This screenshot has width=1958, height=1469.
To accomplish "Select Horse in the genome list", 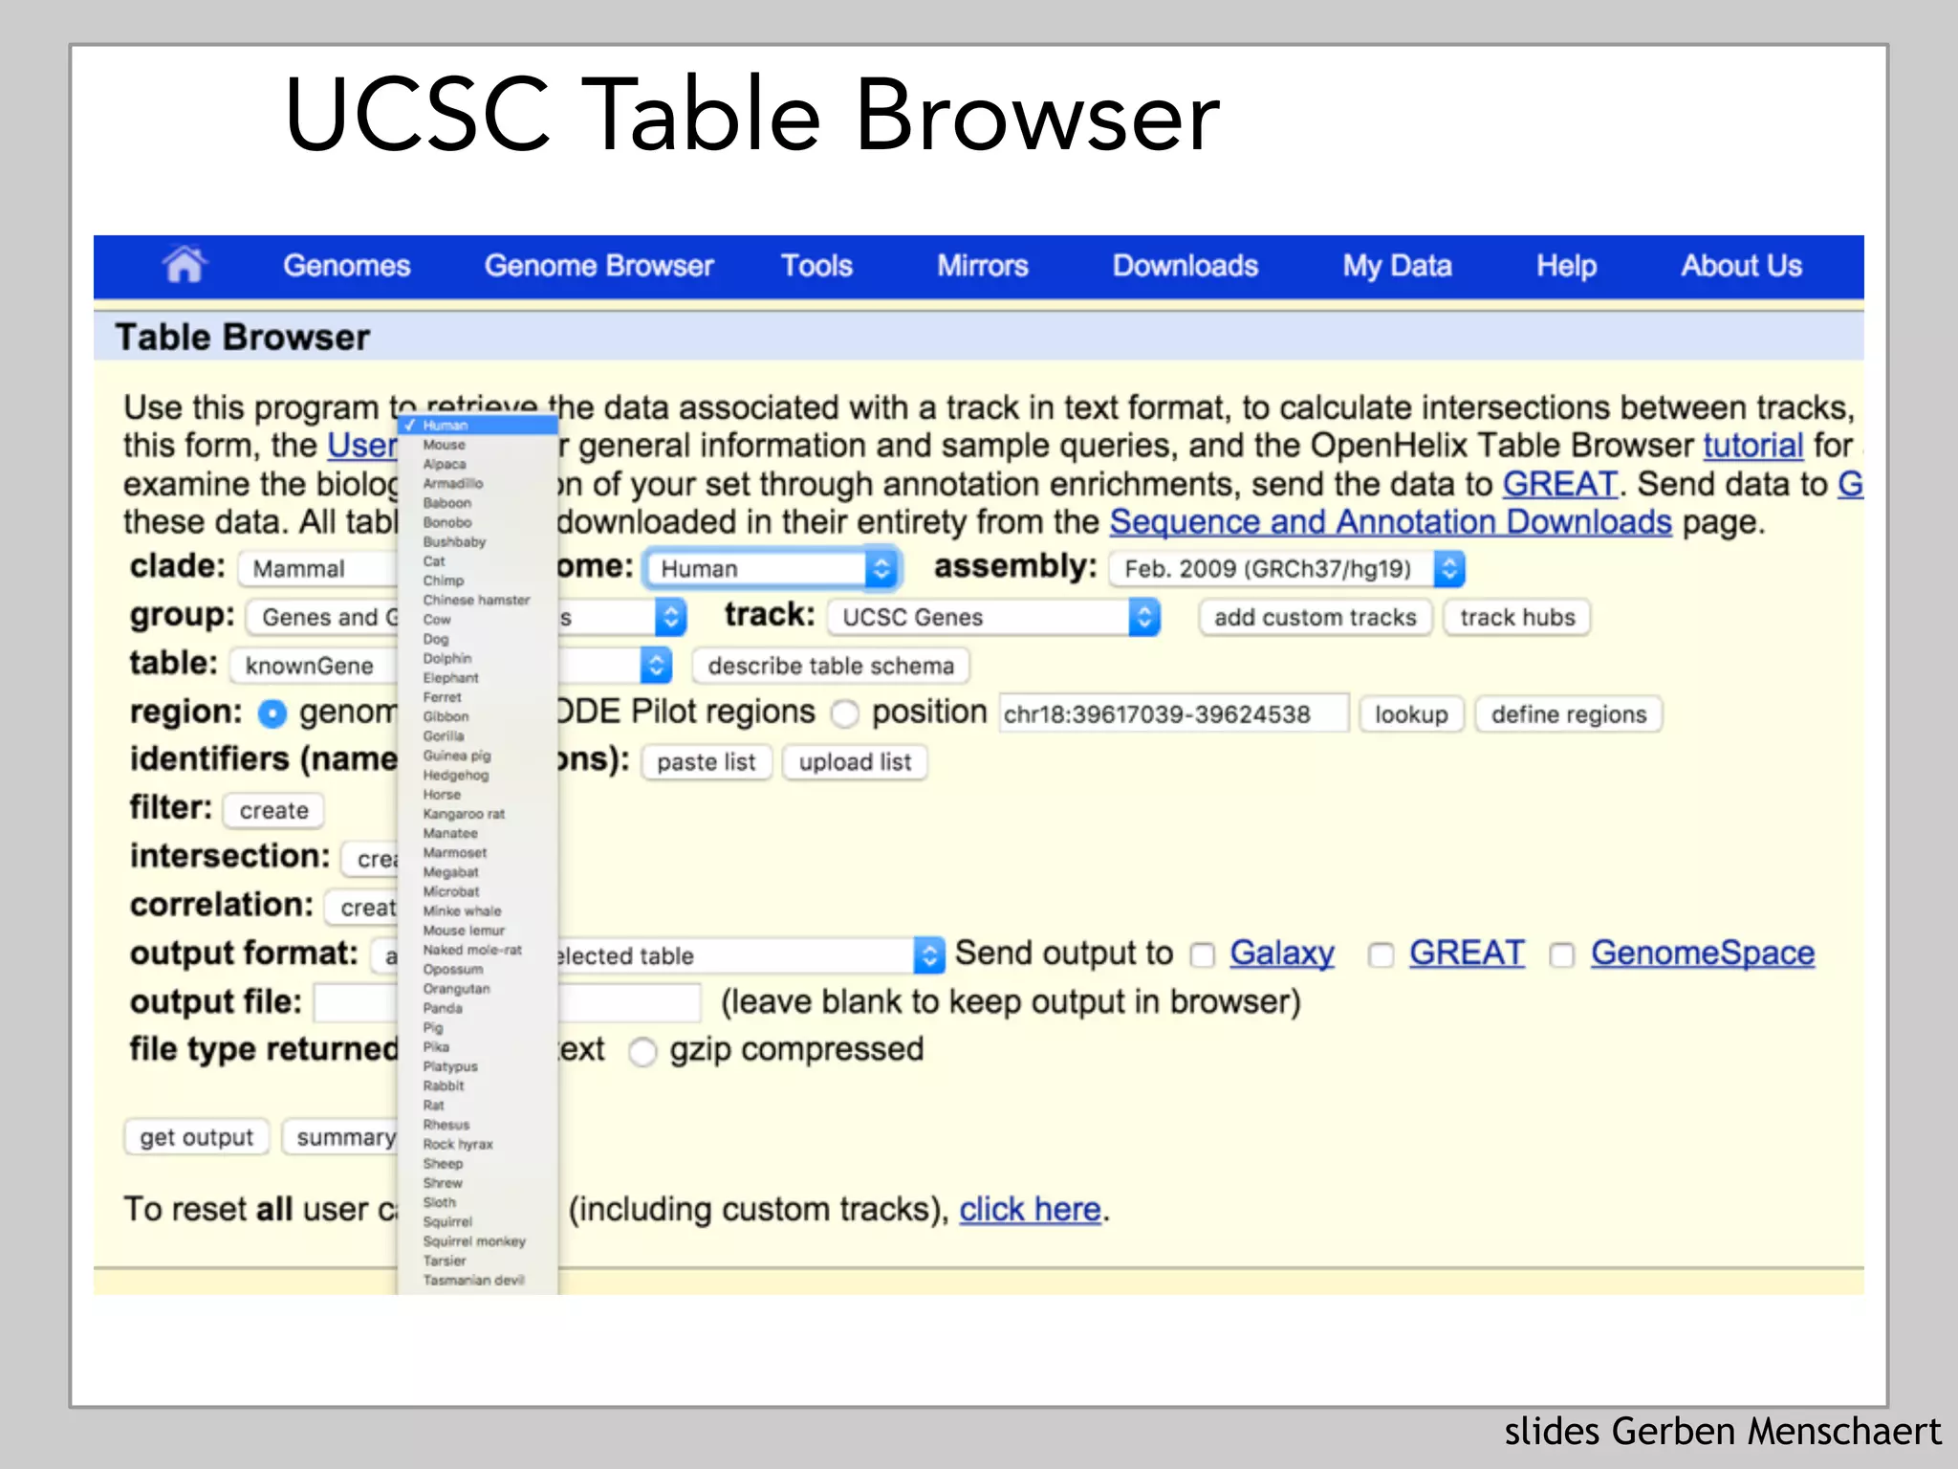I will (x=478, y=794).
